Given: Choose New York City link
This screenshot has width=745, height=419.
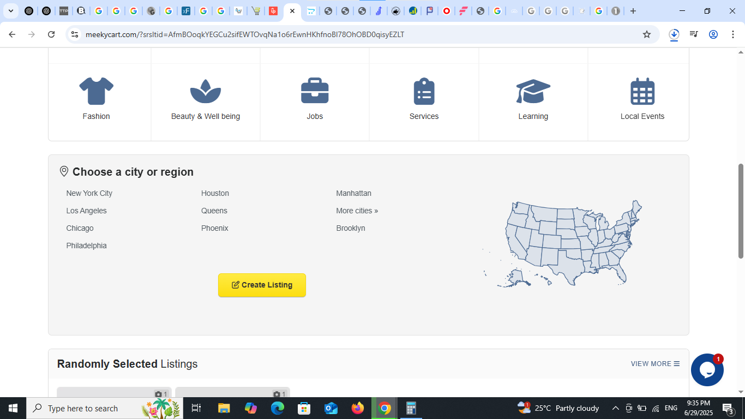Looking at the screenshot, I should pos(89,193).
